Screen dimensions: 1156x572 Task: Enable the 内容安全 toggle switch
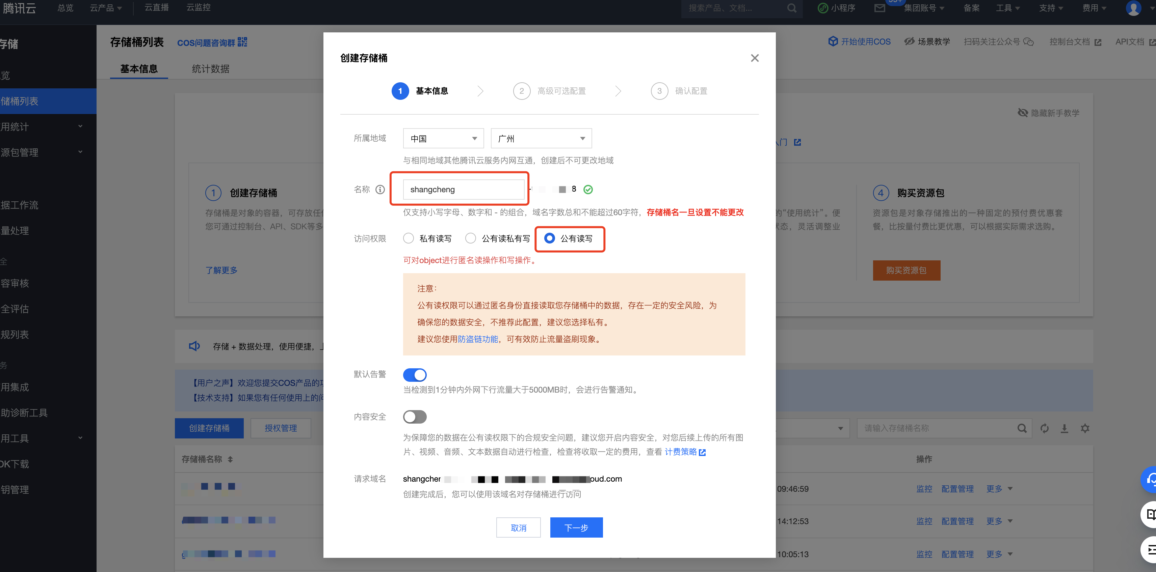(x=415, y=417)
